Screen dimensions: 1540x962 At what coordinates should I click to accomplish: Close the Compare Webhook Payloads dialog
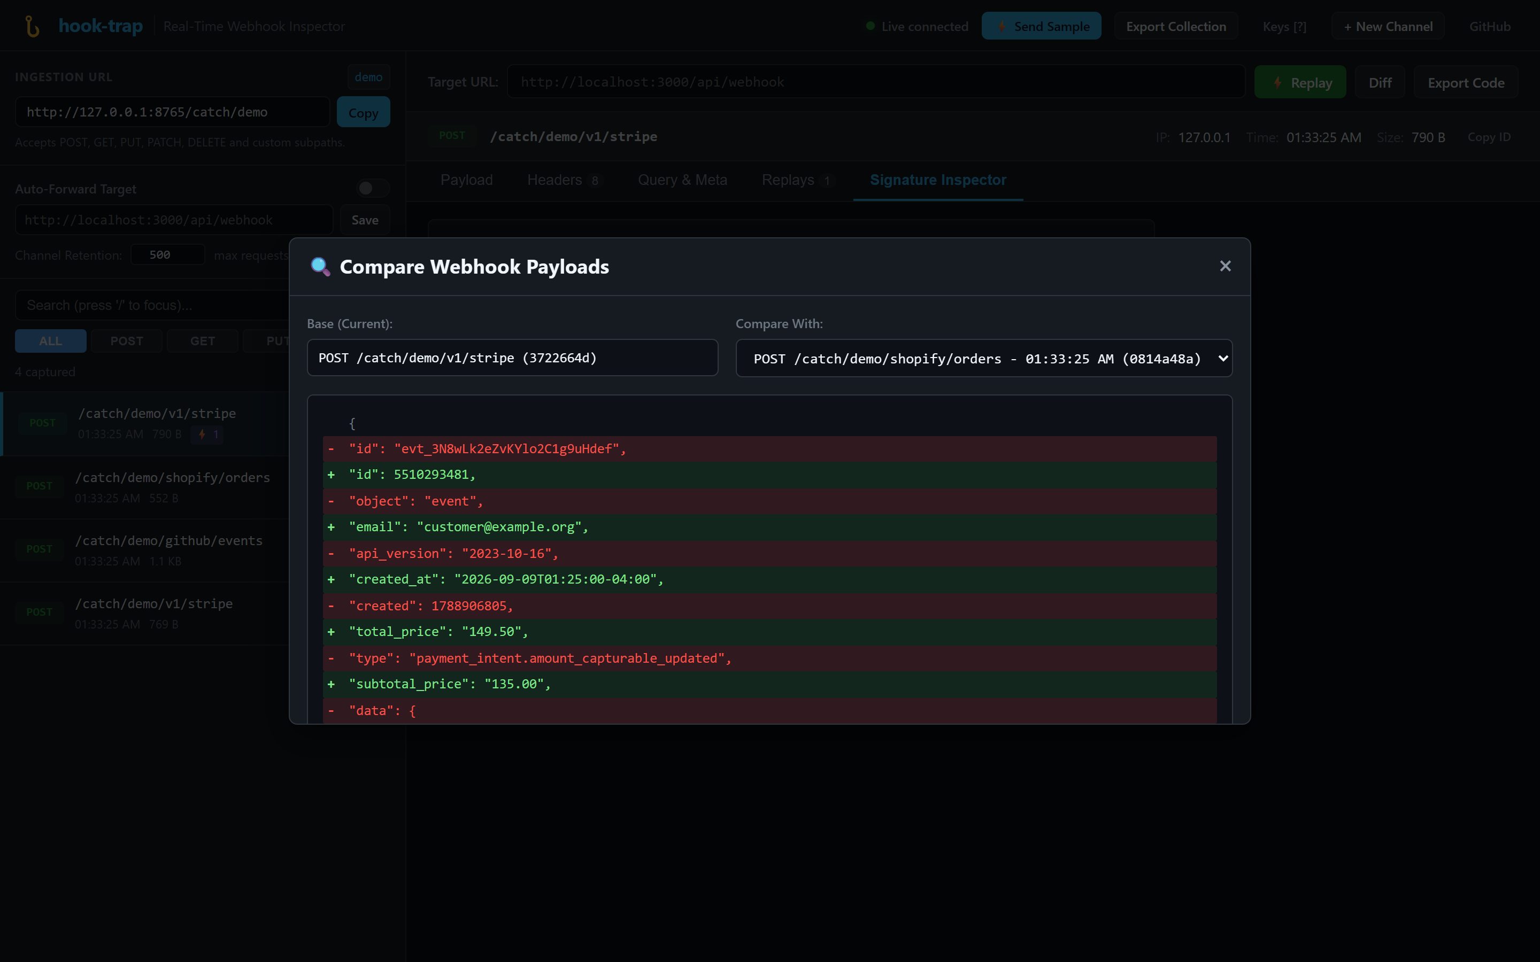pos(1225,266)
